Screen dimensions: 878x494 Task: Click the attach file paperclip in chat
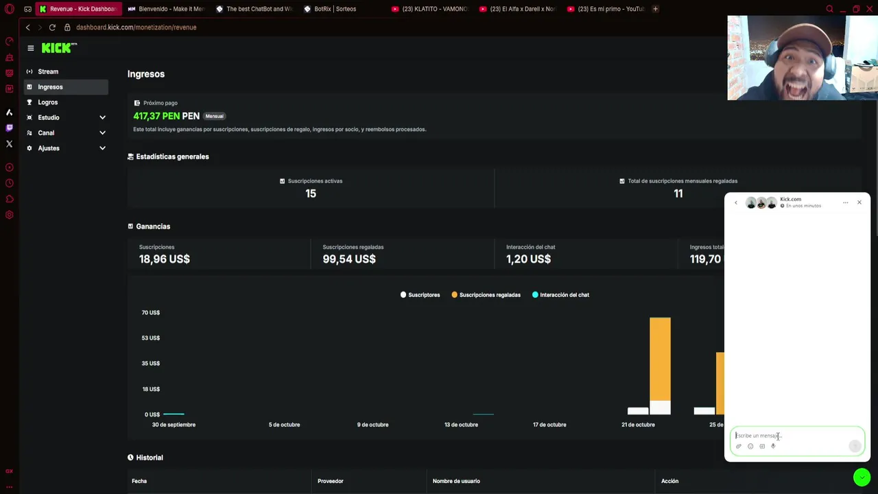[x=739, y=447]
